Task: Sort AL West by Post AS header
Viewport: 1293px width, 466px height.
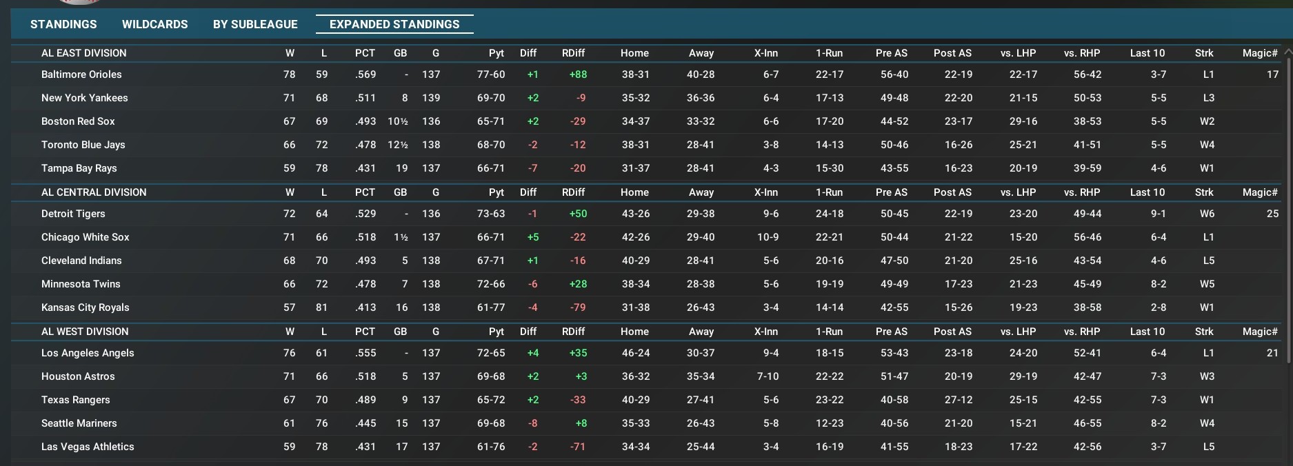Action: [952, 332]
